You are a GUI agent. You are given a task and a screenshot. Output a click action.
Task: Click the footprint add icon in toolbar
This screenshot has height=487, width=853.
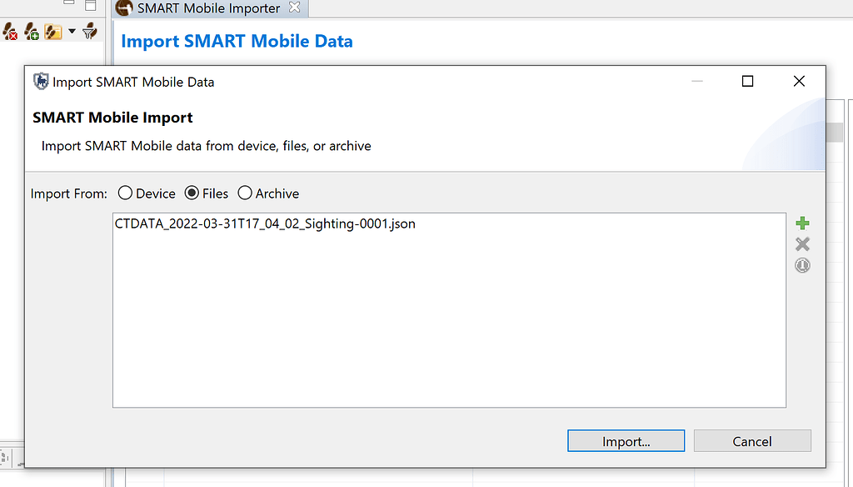point(32,32)
